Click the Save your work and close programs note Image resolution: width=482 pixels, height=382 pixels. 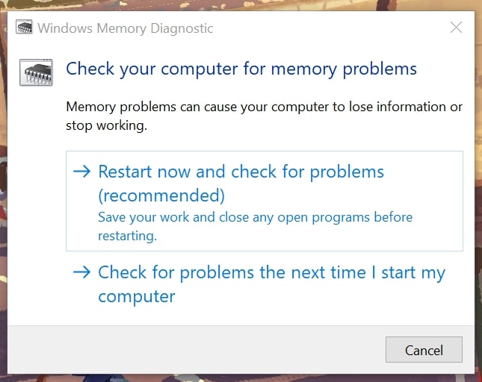coord(255,226)
